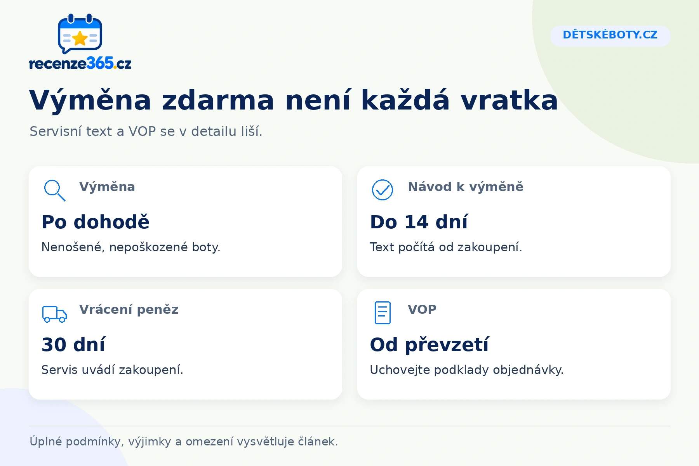Screen dimensions: 699x466
Task: Click text Uchovejte podklady objednávky.
Action: tap(466, 370)
